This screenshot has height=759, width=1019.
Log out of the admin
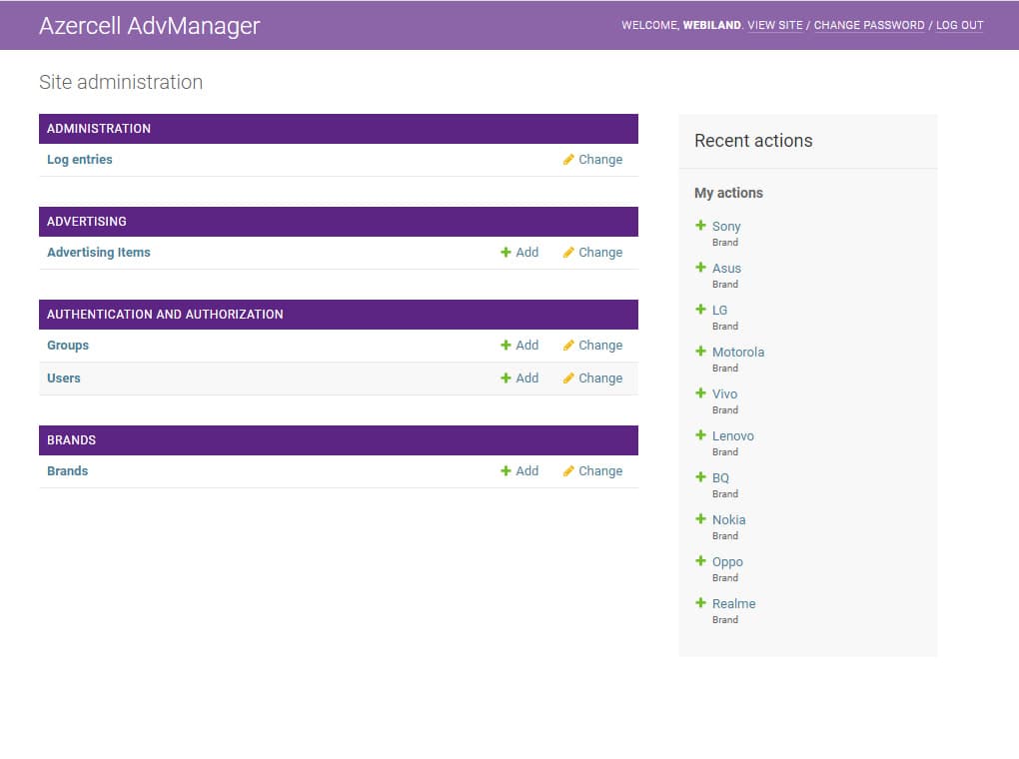[960, 25]
